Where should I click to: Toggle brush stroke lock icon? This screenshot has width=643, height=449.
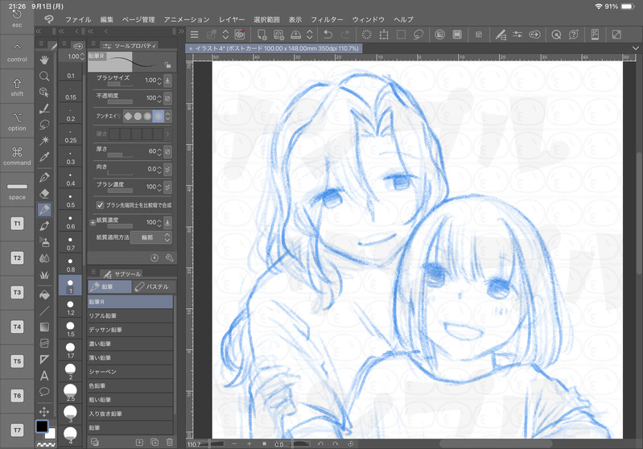(167, 65)
